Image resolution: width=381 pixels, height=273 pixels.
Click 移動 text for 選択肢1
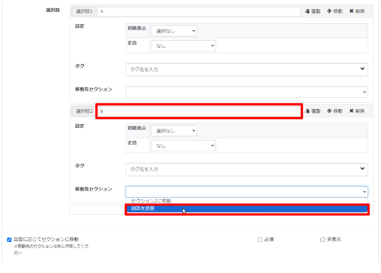coord(338,11)
